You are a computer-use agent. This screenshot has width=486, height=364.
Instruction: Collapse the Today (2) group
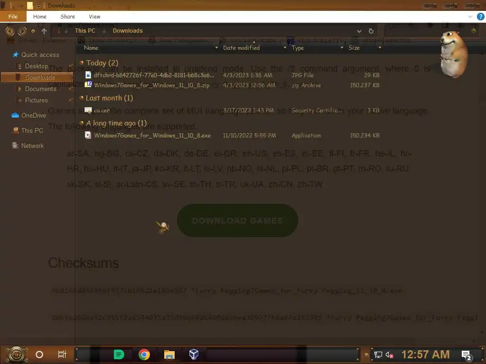coord(82,63)
